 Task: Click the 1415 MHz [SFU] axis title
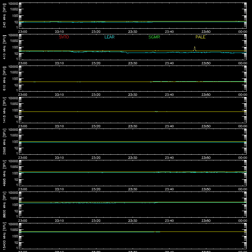pyautogui.click(x=4, y=110)
